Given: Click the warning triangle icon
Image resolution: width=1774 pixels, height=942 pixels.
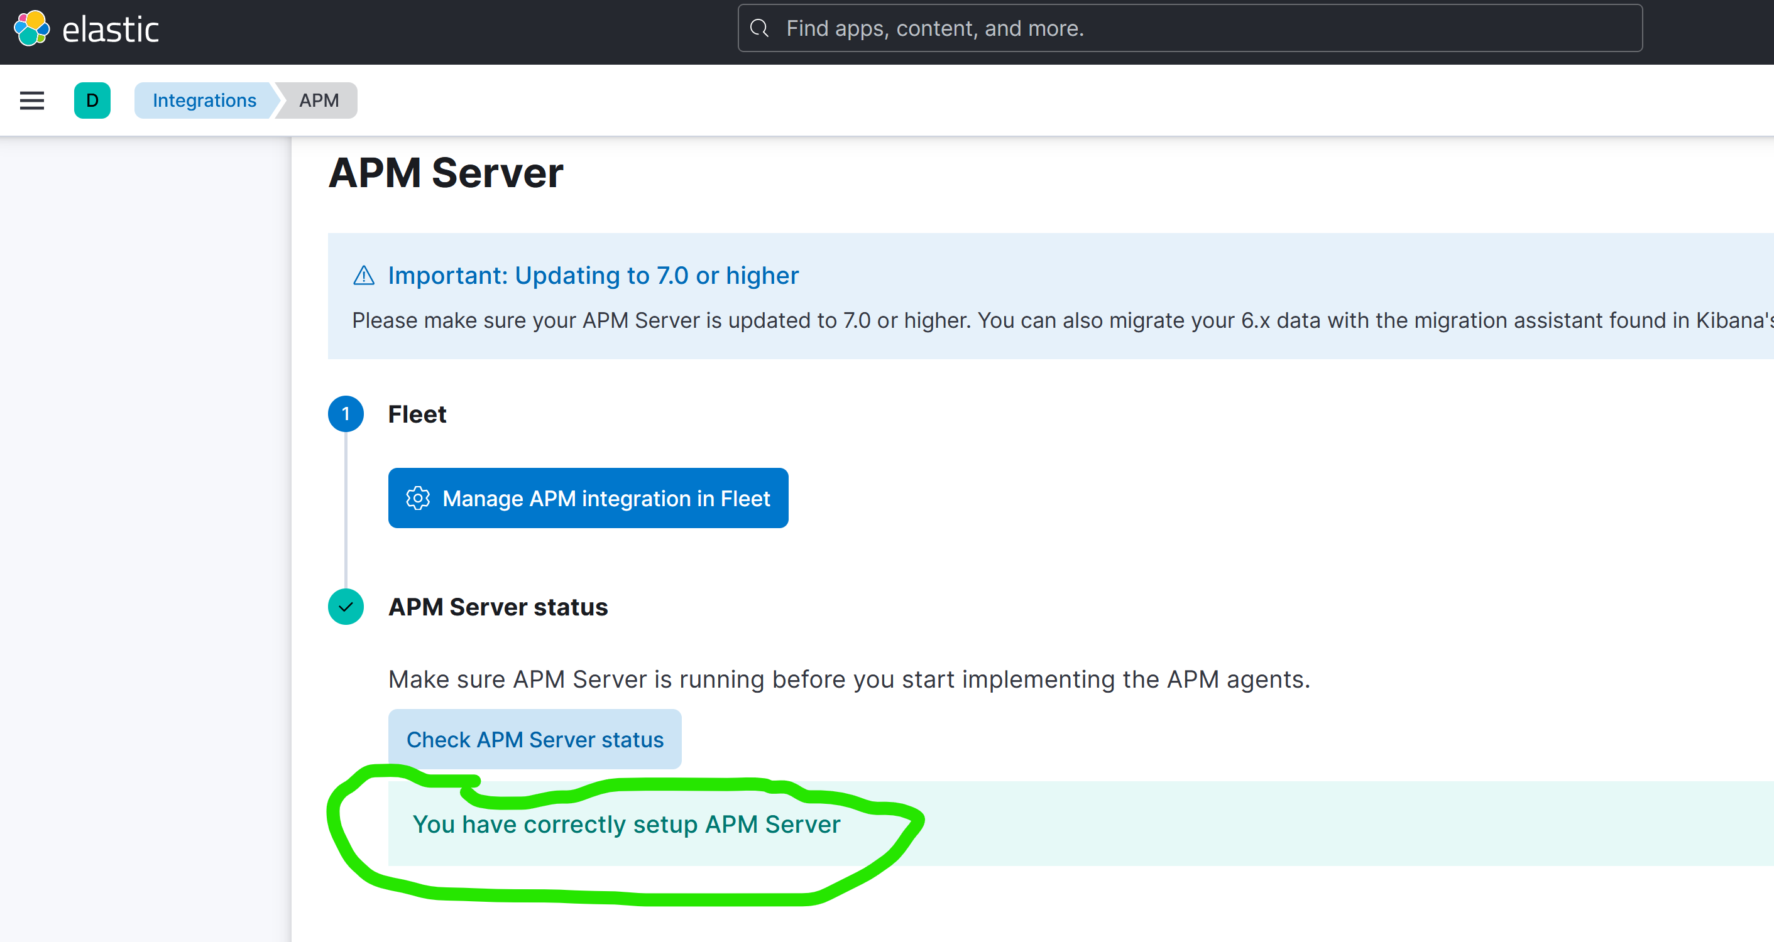Looking at the screenshot, I should pyautogui.click(x=364, y=276).
